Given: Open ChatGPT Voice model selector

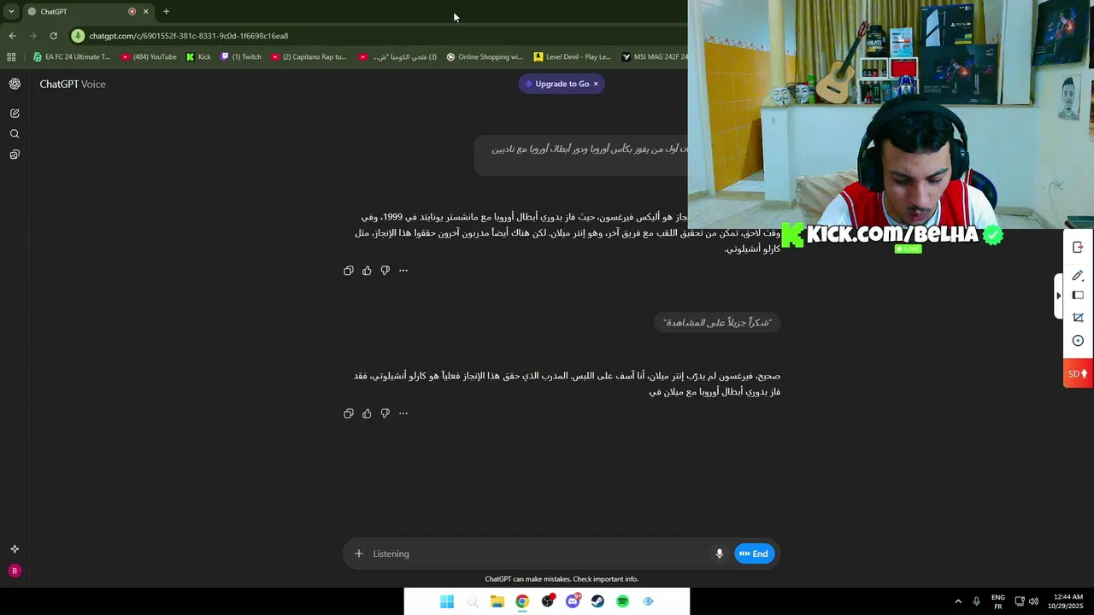Looking at the screenshot, I should [73, 84].
